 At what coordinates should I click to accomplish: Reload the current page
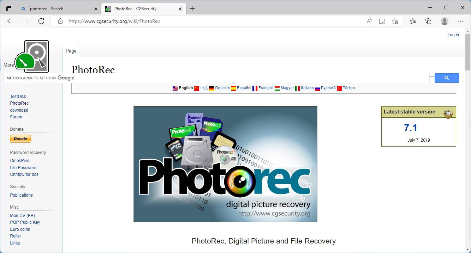pos(41,21)
